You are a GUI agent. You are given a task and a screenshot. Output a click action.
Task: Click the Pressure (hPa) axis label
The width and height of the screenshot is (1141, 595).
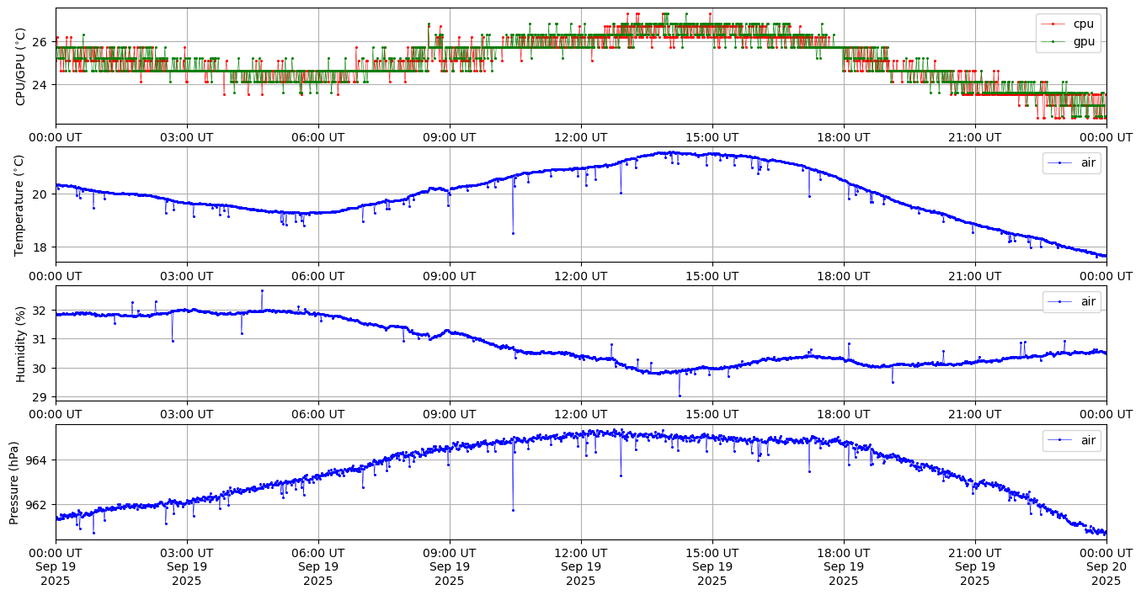(x=14, y=482)
